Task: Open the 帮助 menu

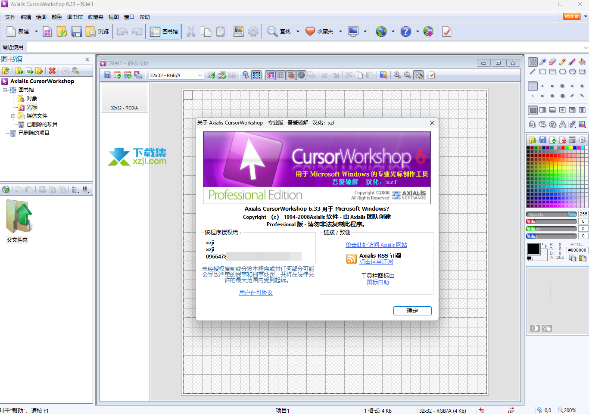Action: pyautogui.click(x=145, y=17)
